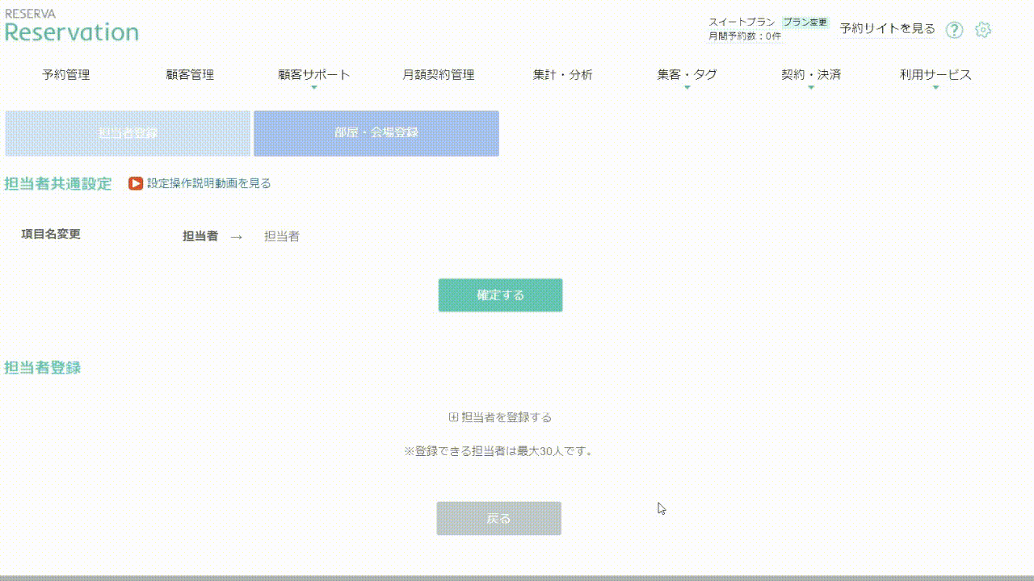Click the 担当者共通設定 heading
The height and width of the screenshot is (581, 1034).
click(x=58, y=183)
